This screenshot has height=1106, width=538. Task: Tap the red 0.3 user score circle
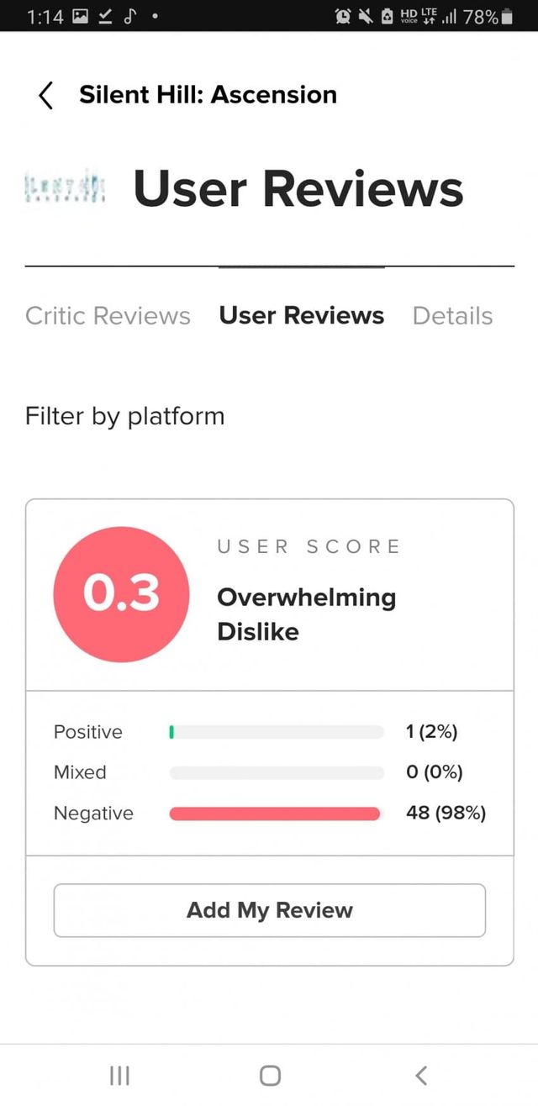[x=121, y=594]
